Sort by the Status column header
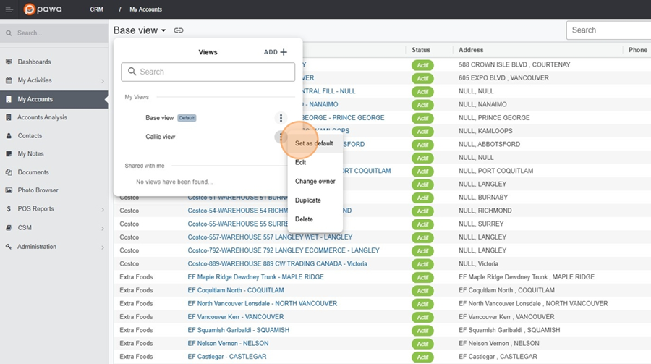 (x=421, y=50)
